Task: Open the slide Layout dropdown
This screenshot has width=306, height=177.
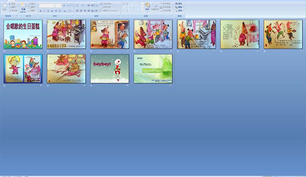Action: [32, 4]
